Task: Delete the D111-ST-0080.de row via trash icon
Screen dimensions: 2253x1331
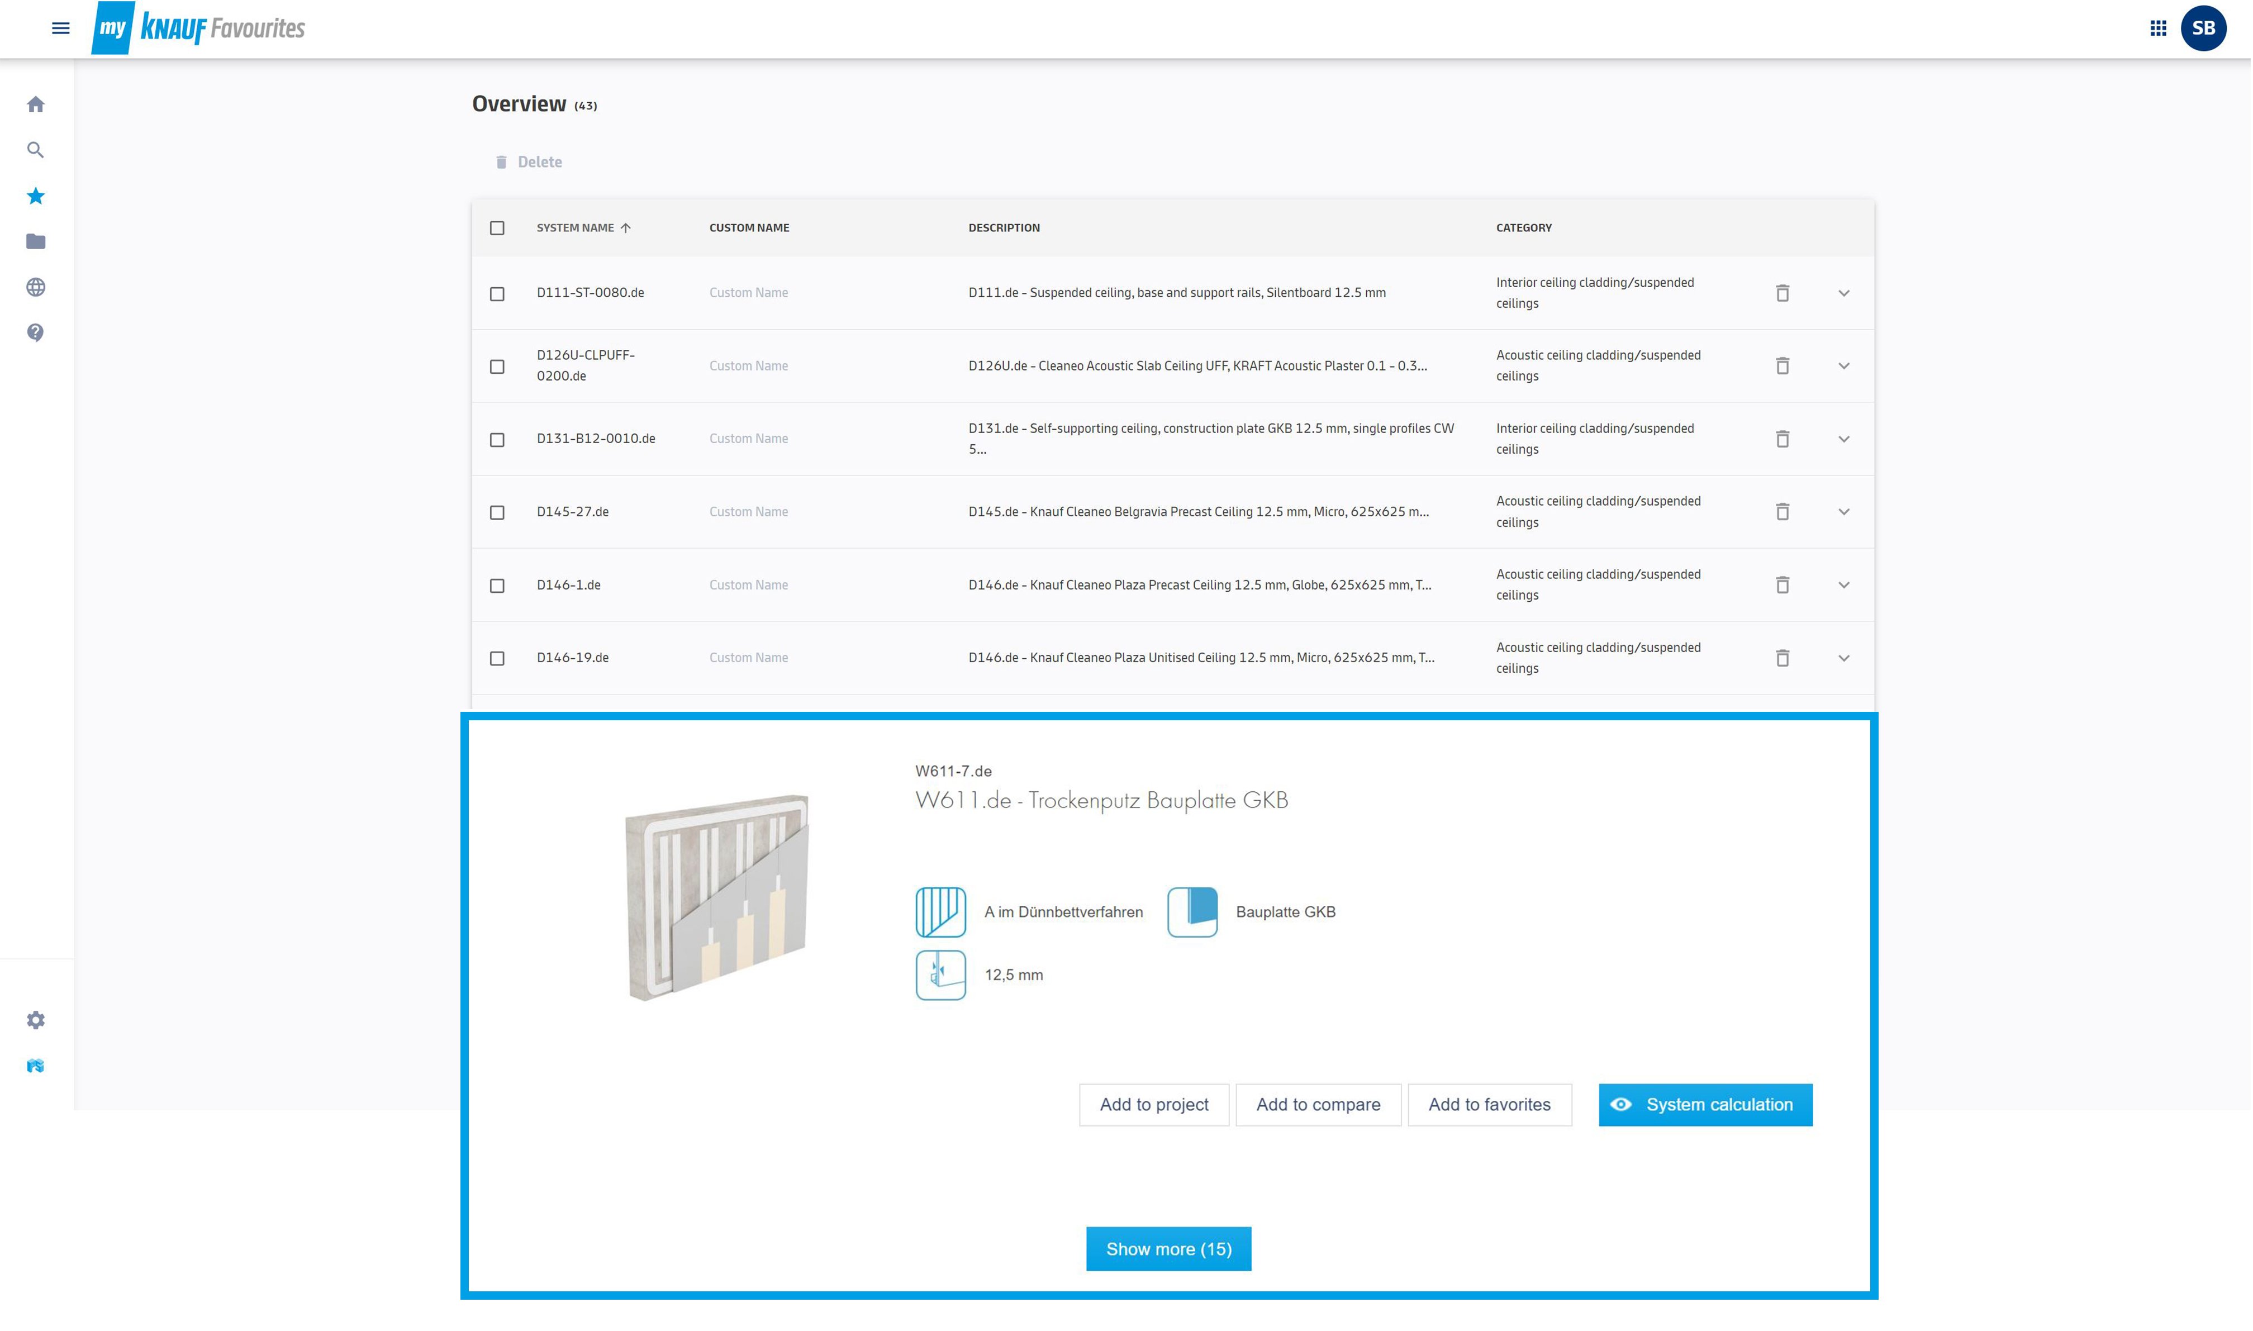Action: tap(1783, 293)
